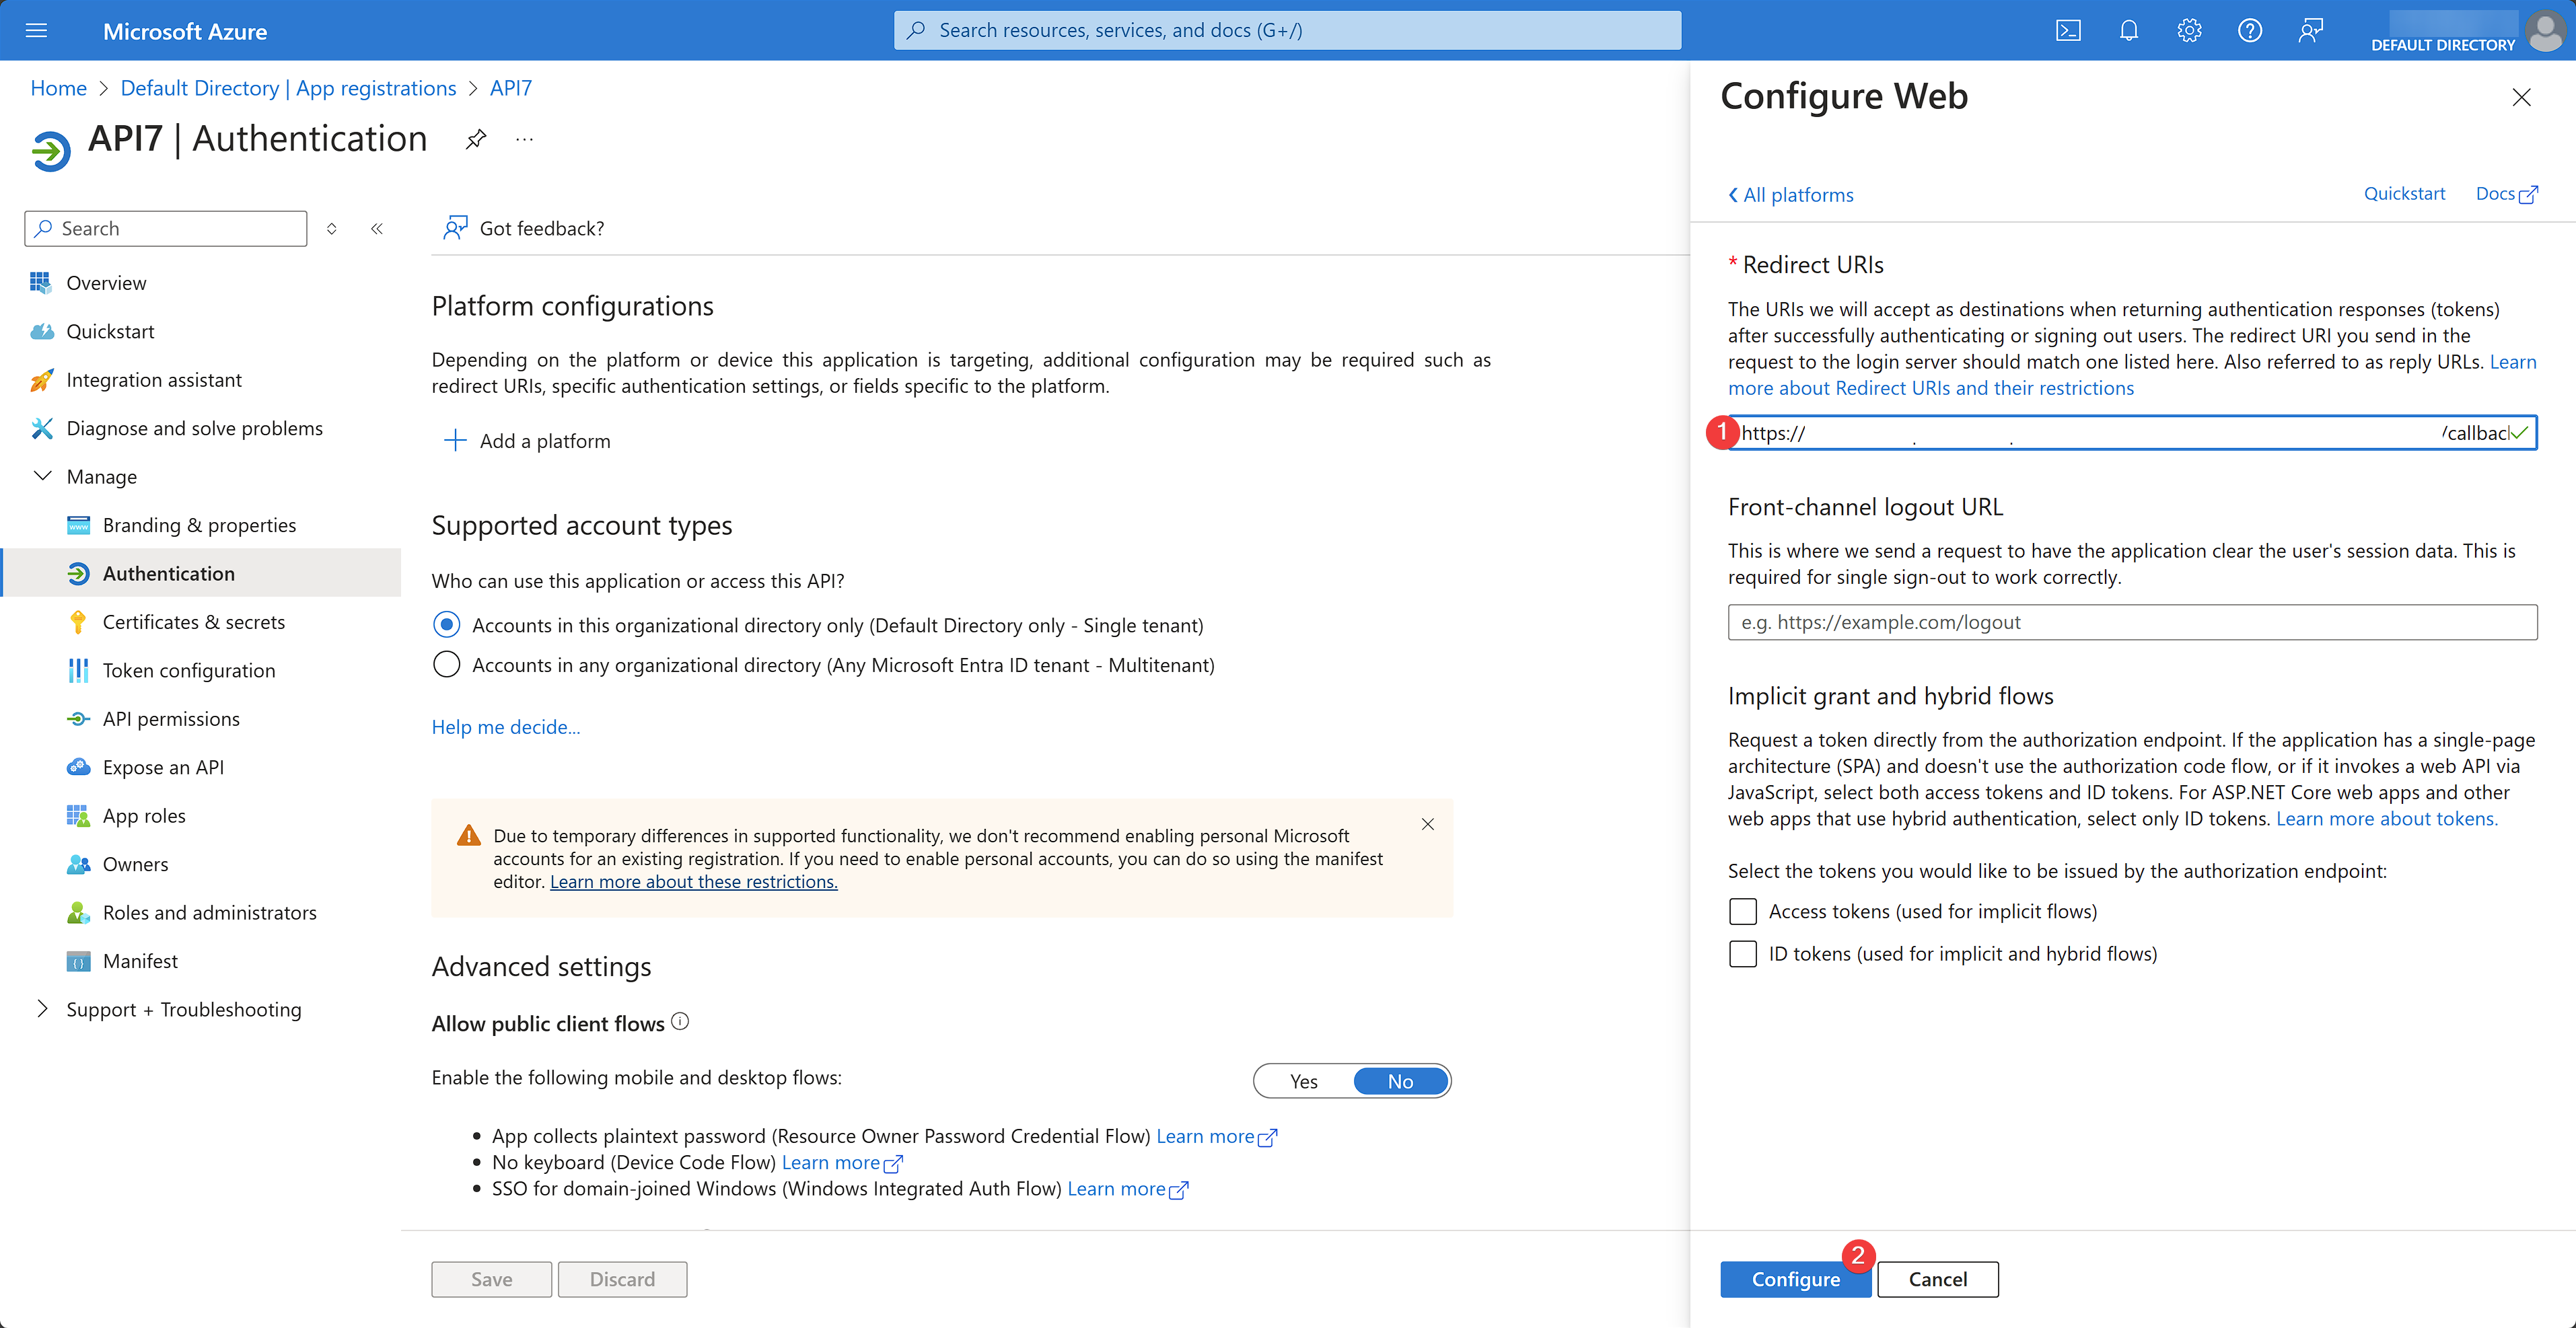The image size is (2576, 1328).
Task: Click the sidebar expand/collapse sort arrows
Action: point(332,229)
